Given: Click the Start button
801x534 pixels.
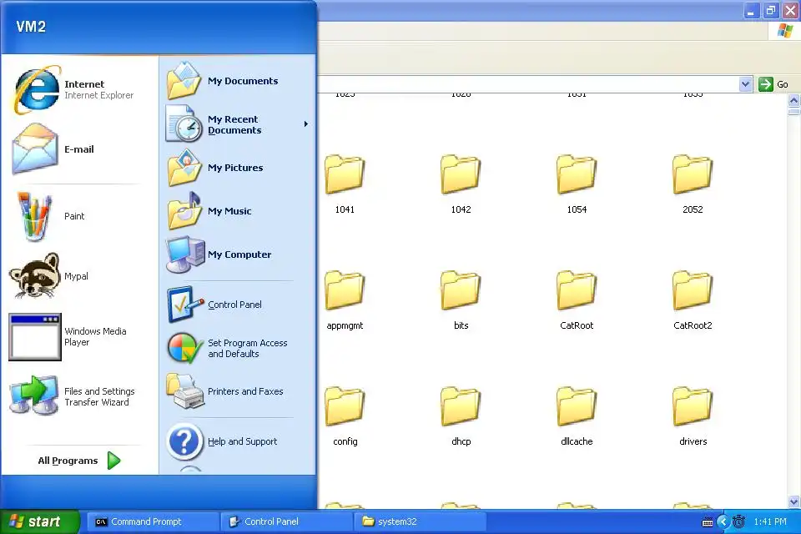Looking at the screenshot, I should [x=40, y=521].
